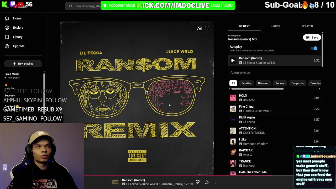Create a New playlist
The image size is (336, 189).
(x=23, y=64)
